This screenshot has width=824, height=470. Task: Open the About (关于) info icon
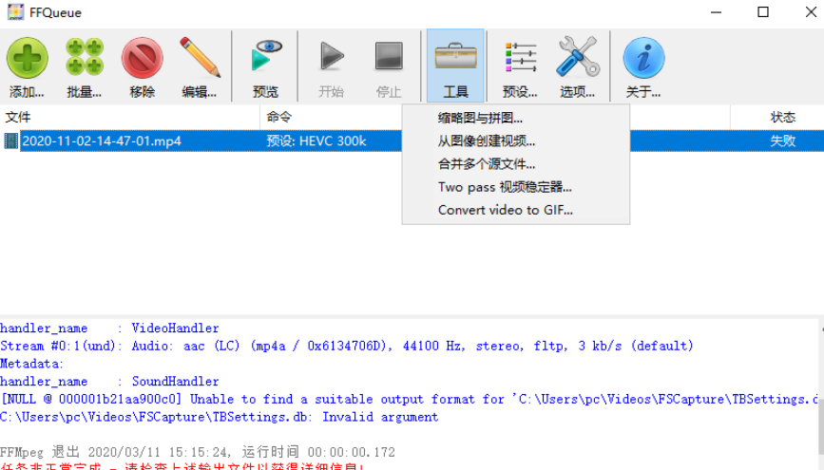[x=643, y=58]
